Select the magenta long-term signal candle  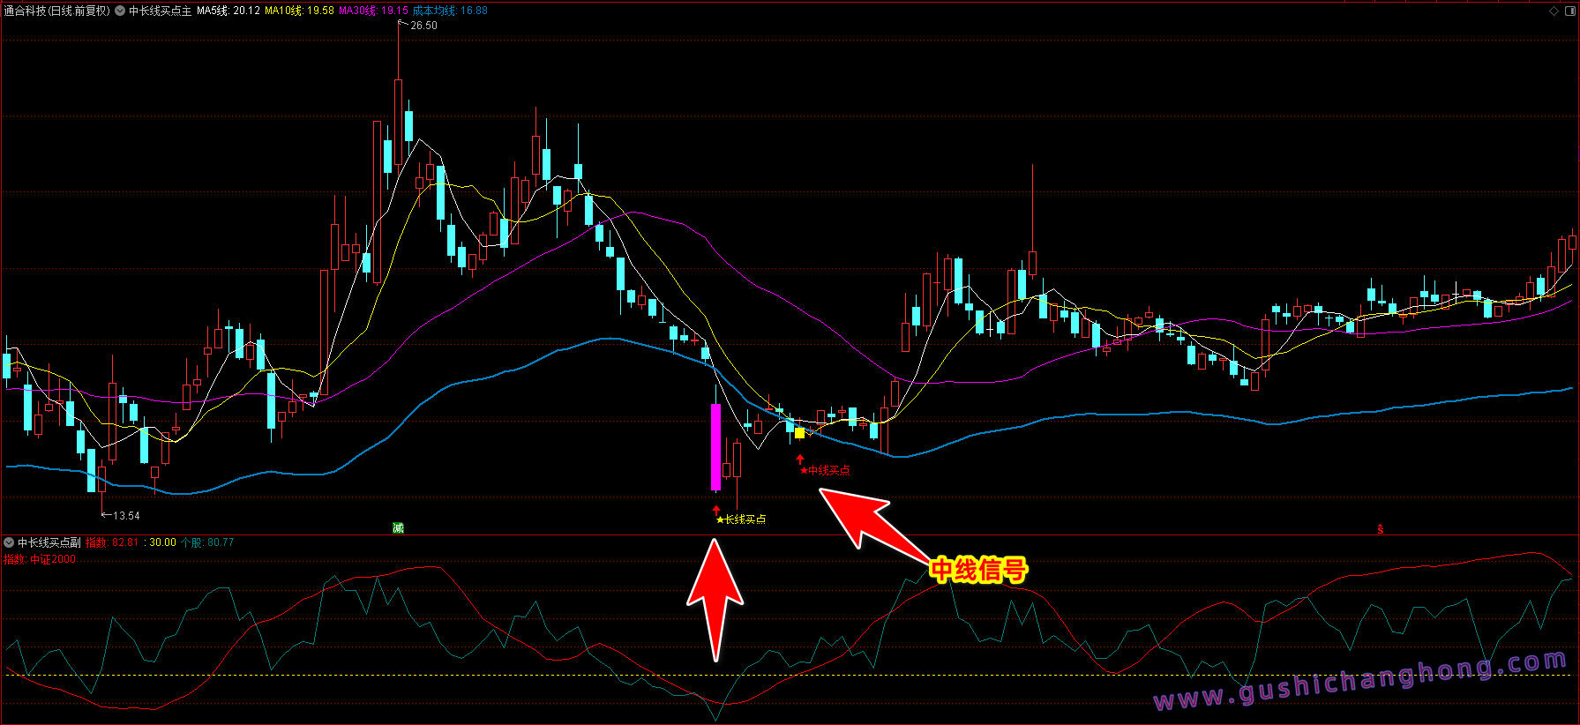(715, 446)
